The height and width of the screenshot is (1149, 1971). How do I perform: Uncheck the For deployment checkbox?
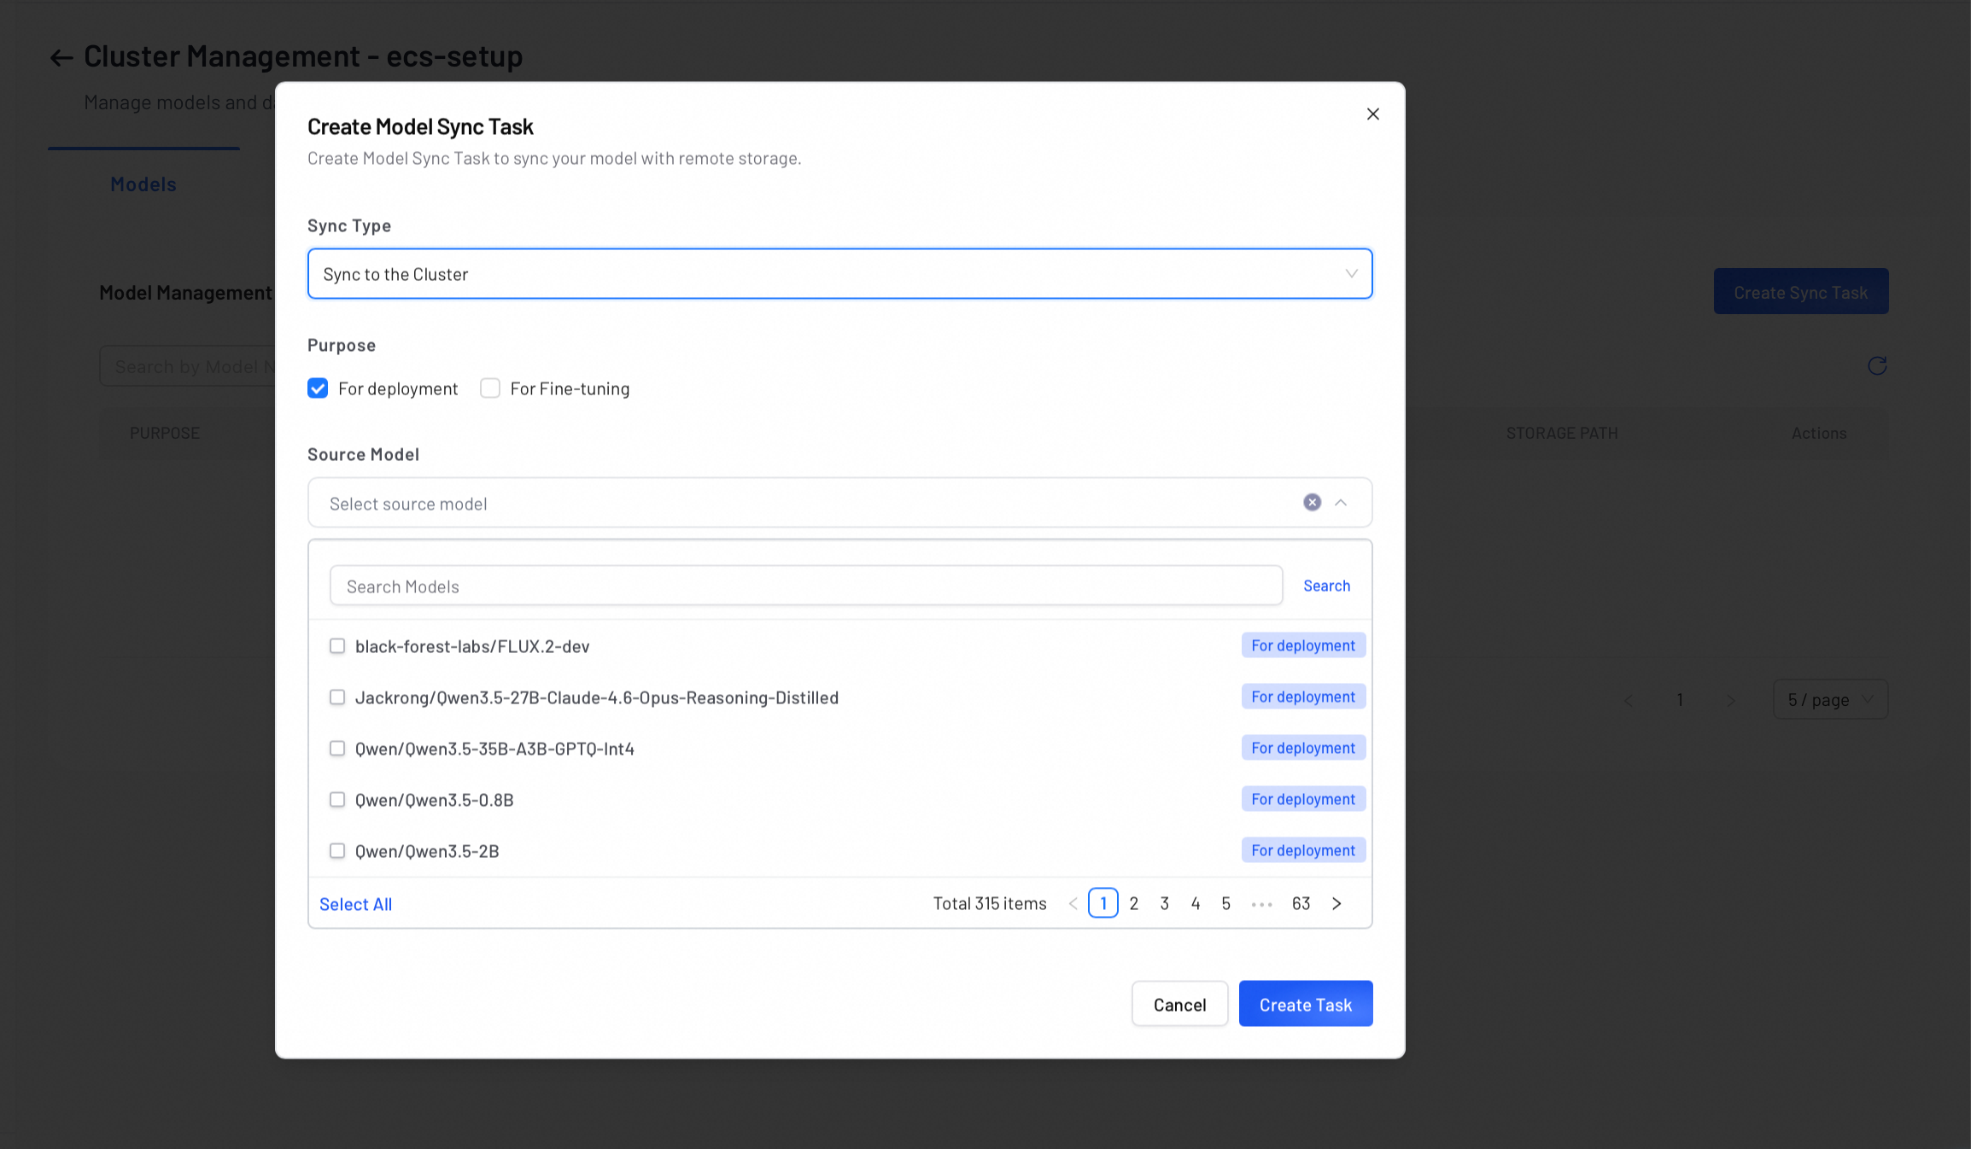click(318, 388)
